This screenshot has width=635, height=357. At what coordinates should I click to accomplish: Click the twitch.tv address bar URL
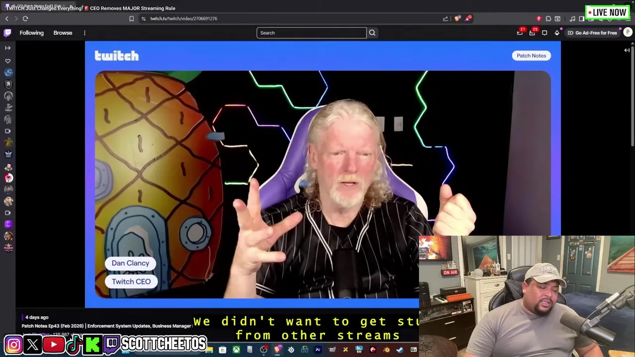pos(184,18)
